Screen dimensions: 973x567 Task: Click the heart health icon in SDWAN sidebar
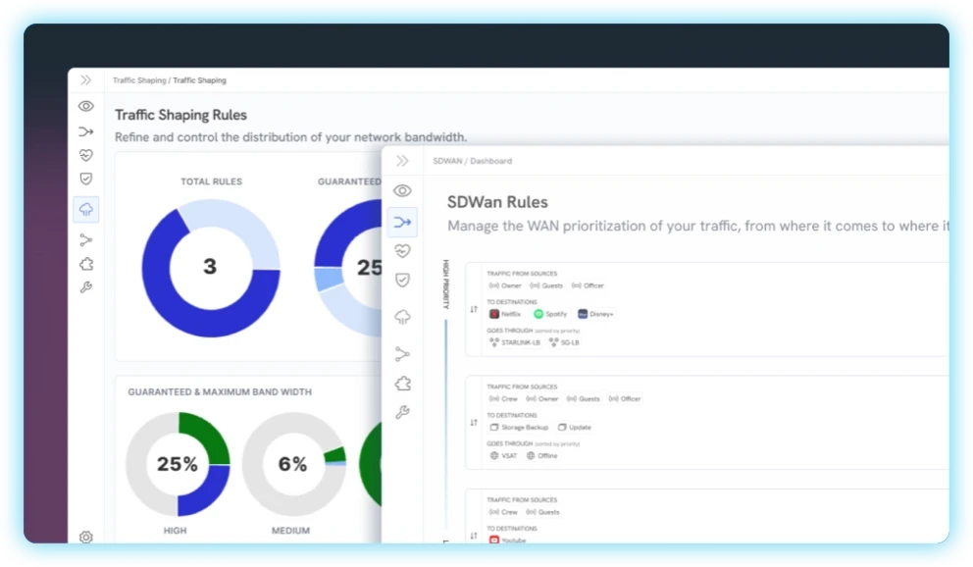(402, 250)
